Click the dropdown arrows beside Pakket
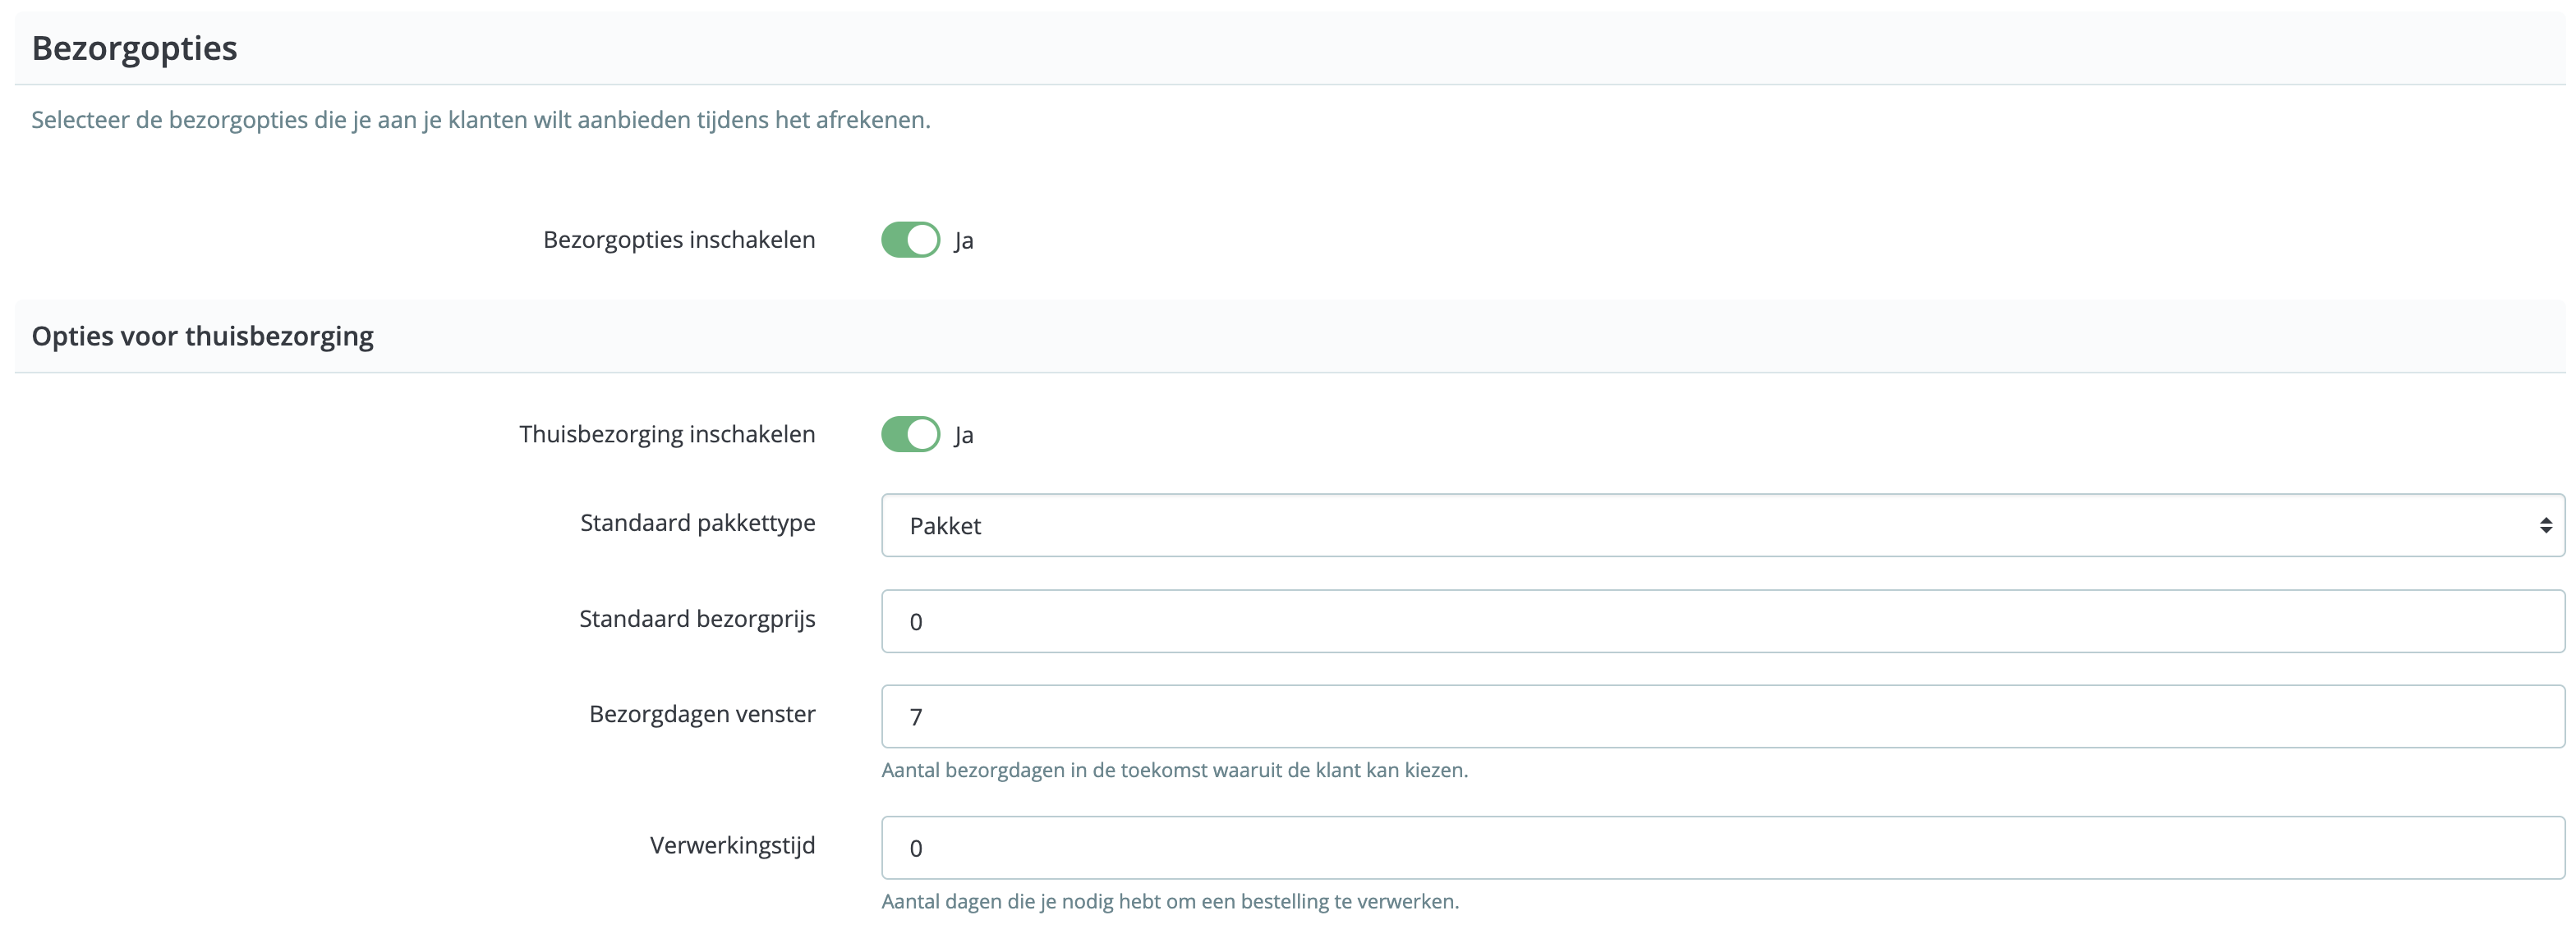 2545,524
